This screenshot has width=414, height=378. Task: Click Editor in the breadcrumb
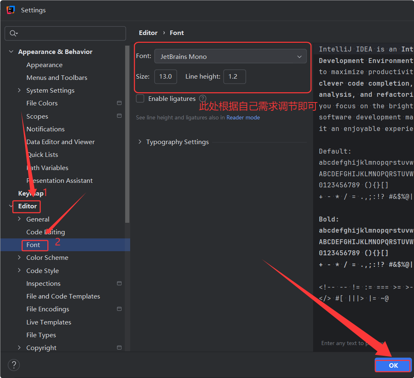pos(148,33)
